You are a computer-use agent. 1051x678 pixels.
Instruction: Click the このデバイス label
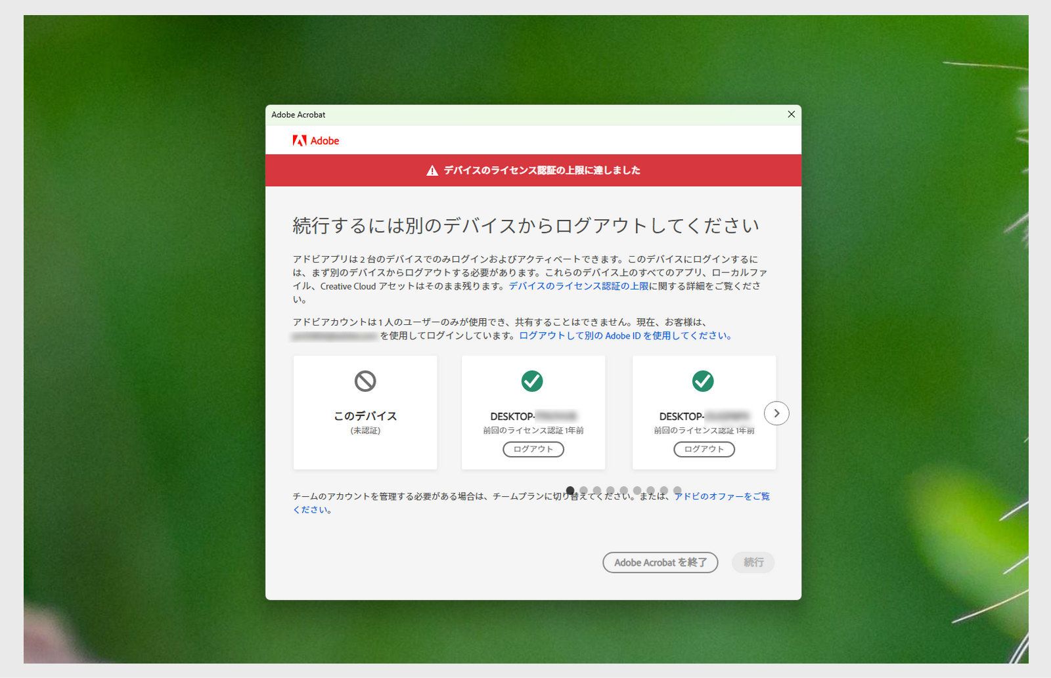pos(365,416)
